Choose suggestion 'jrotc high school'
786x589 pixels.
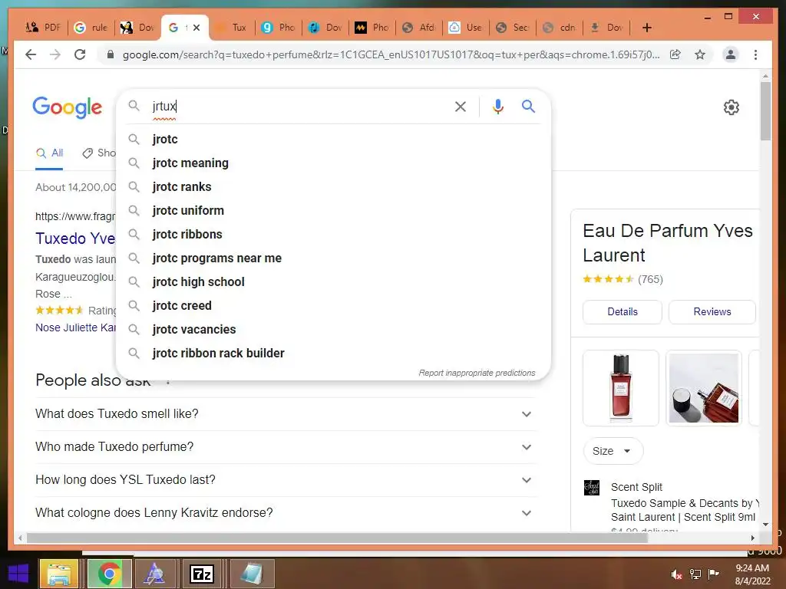(x=333, y=282)
